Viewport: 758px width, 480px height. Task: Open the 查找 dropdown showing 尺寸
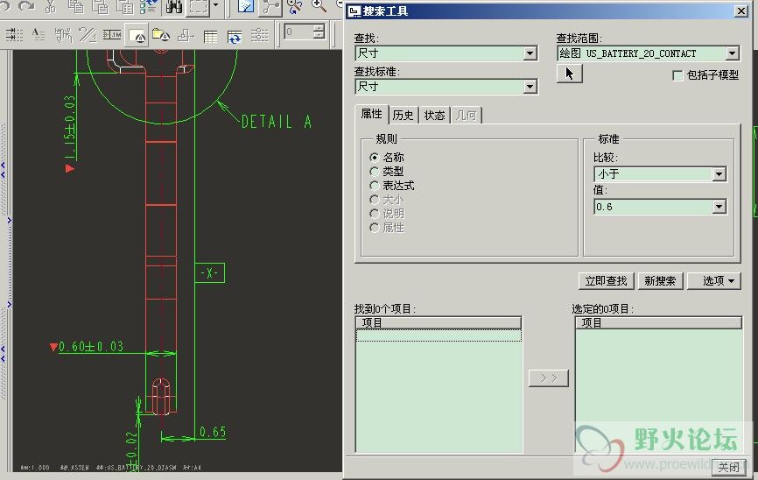click(530, 53)
